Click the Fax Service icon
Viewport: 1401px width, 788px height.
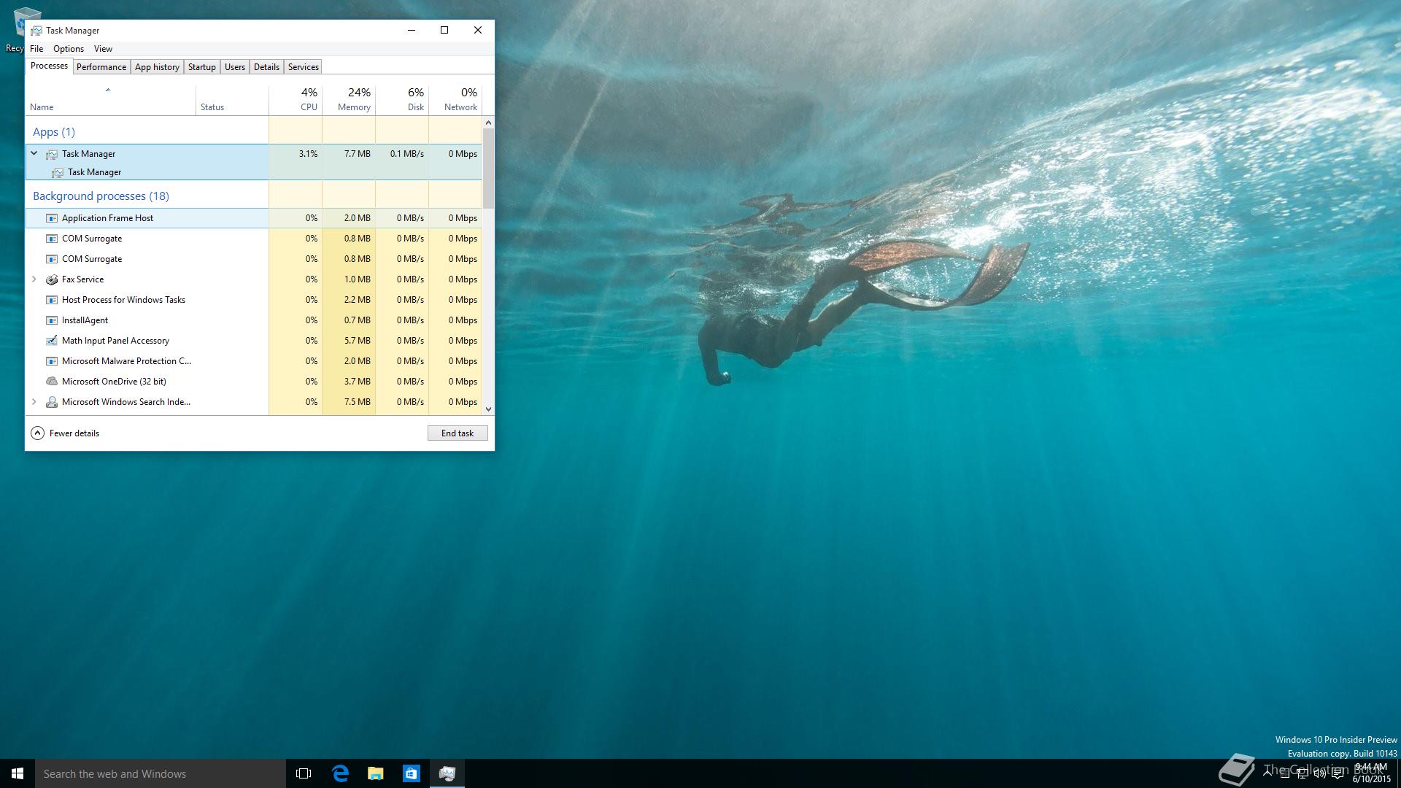point(52,279)
